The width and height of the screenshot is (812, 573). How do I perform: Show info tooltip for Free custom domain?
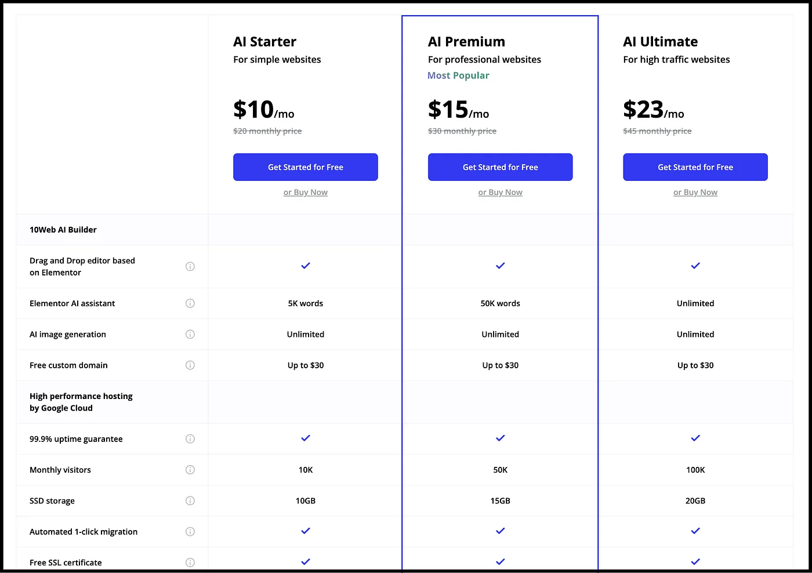coord(190,365)
